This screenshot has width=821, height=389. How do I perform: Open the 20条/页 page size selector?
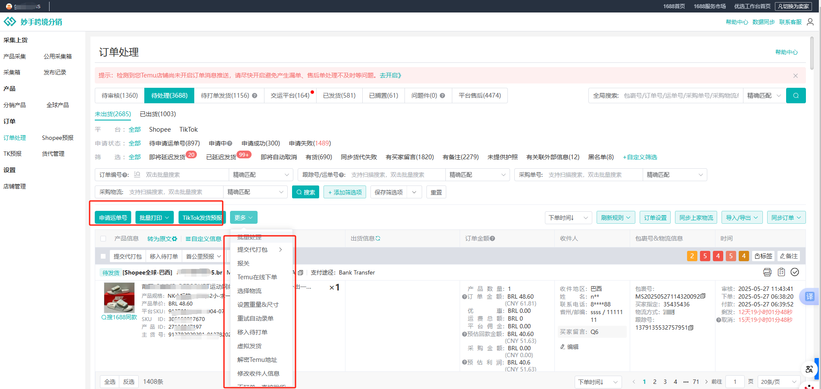pyautogui.click(x=778, y=382)
